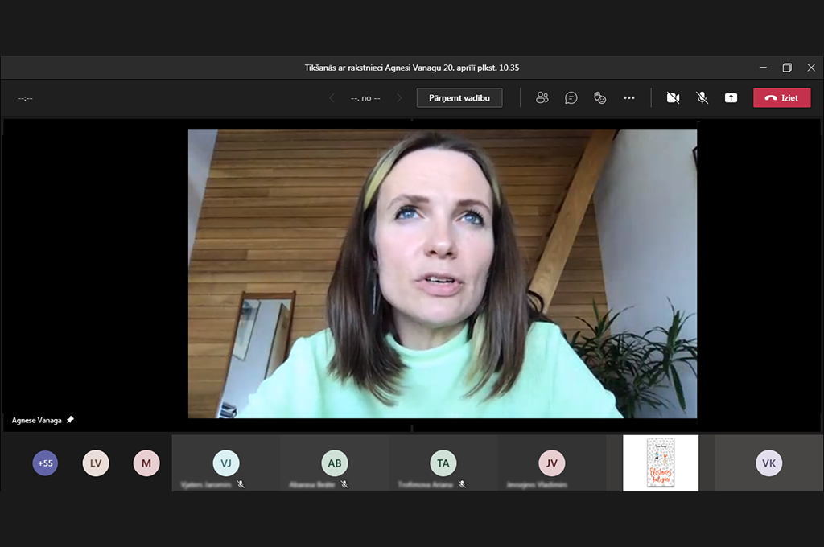The height and width of the screenshot is (547, 824).
Task: Unmute the microphone
Action: (702, 97)
